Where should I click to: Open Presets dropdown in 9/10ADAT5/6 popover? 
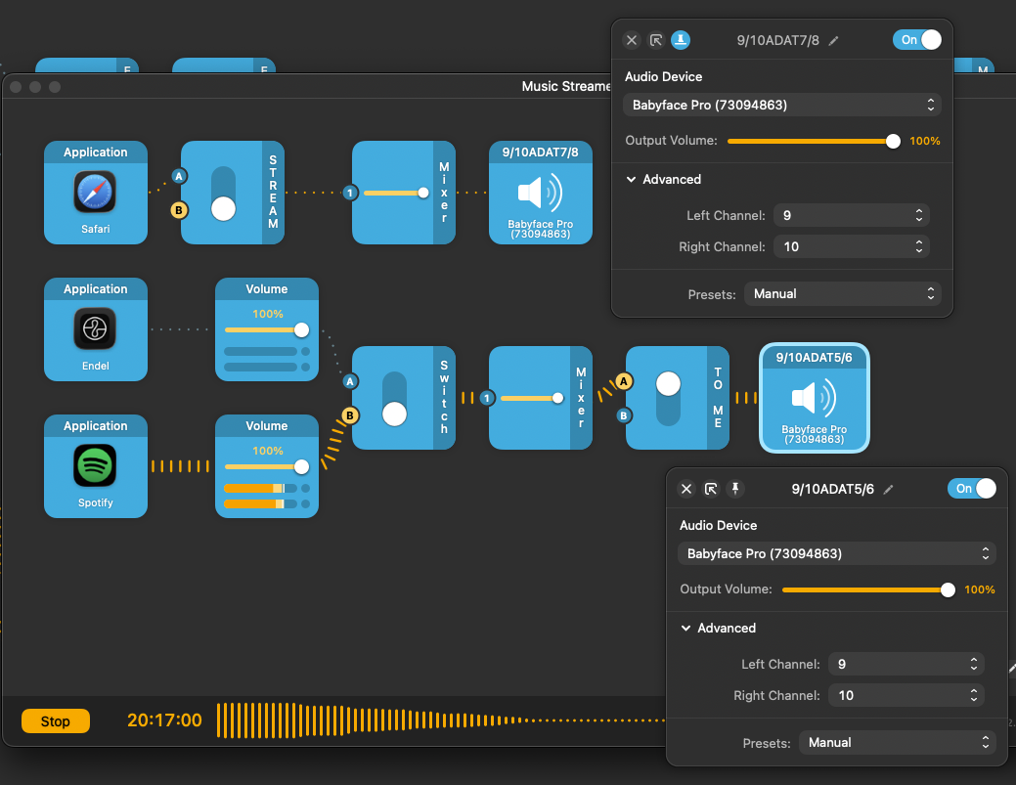(x=898, y=743)
